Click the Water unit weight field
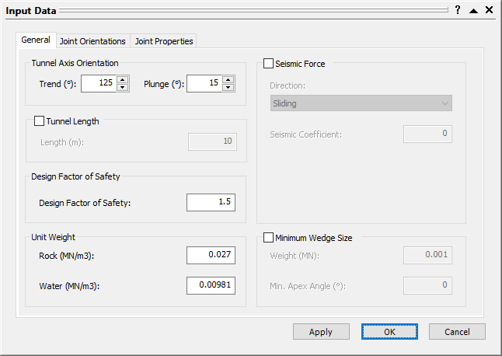 (211, 285)
